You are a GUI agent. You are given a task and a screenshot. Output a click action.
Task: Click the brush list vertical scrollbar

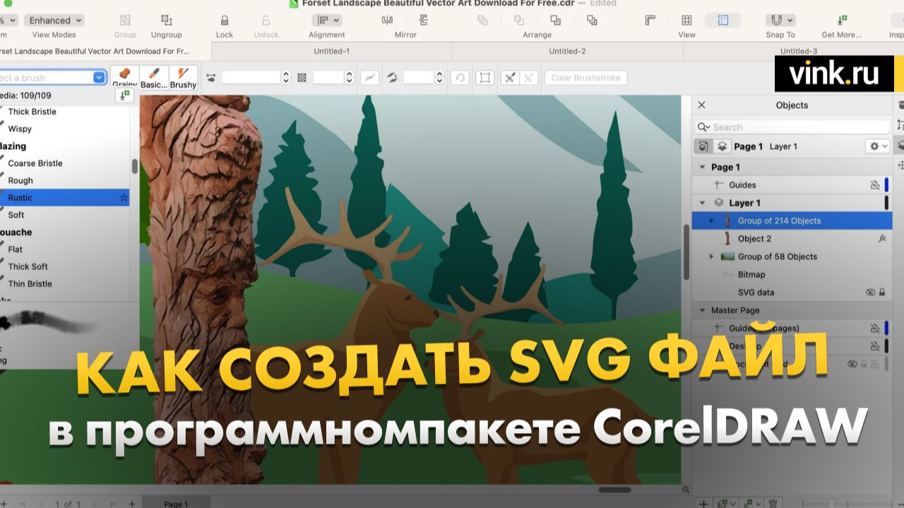(135, 167)
